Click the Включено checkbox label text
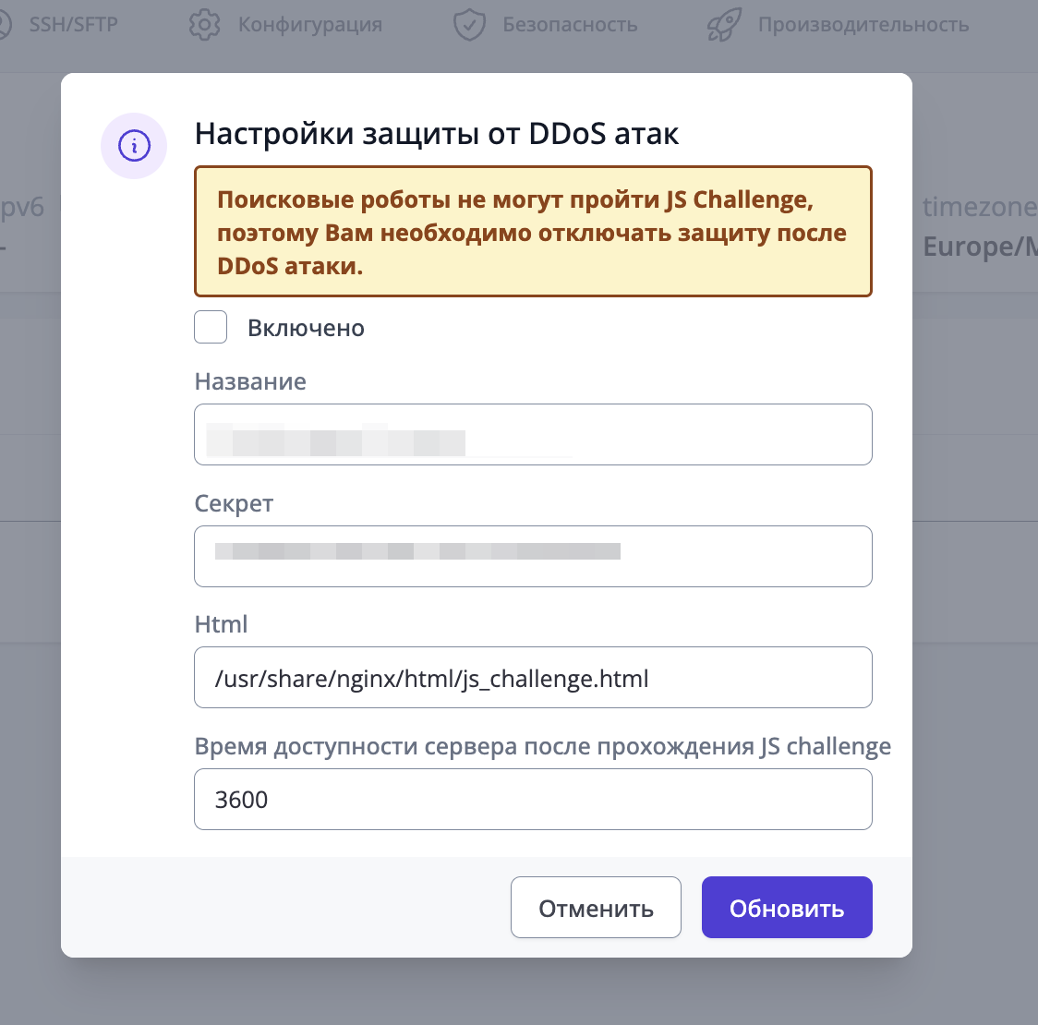Viewport: 1038px width, 1025px height. click(x=306, y=329)
